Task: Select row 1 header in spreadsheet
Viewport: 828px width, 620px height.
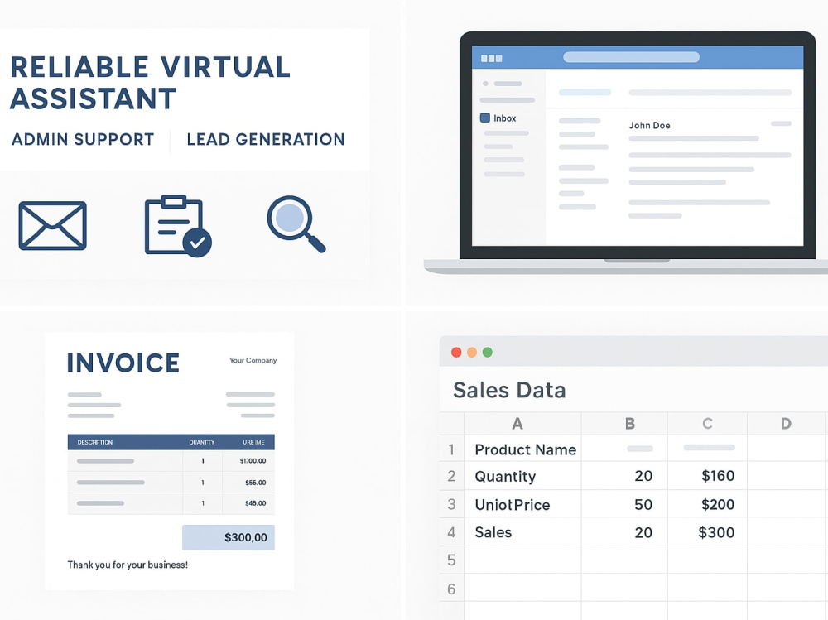Action: pos(451,449)
